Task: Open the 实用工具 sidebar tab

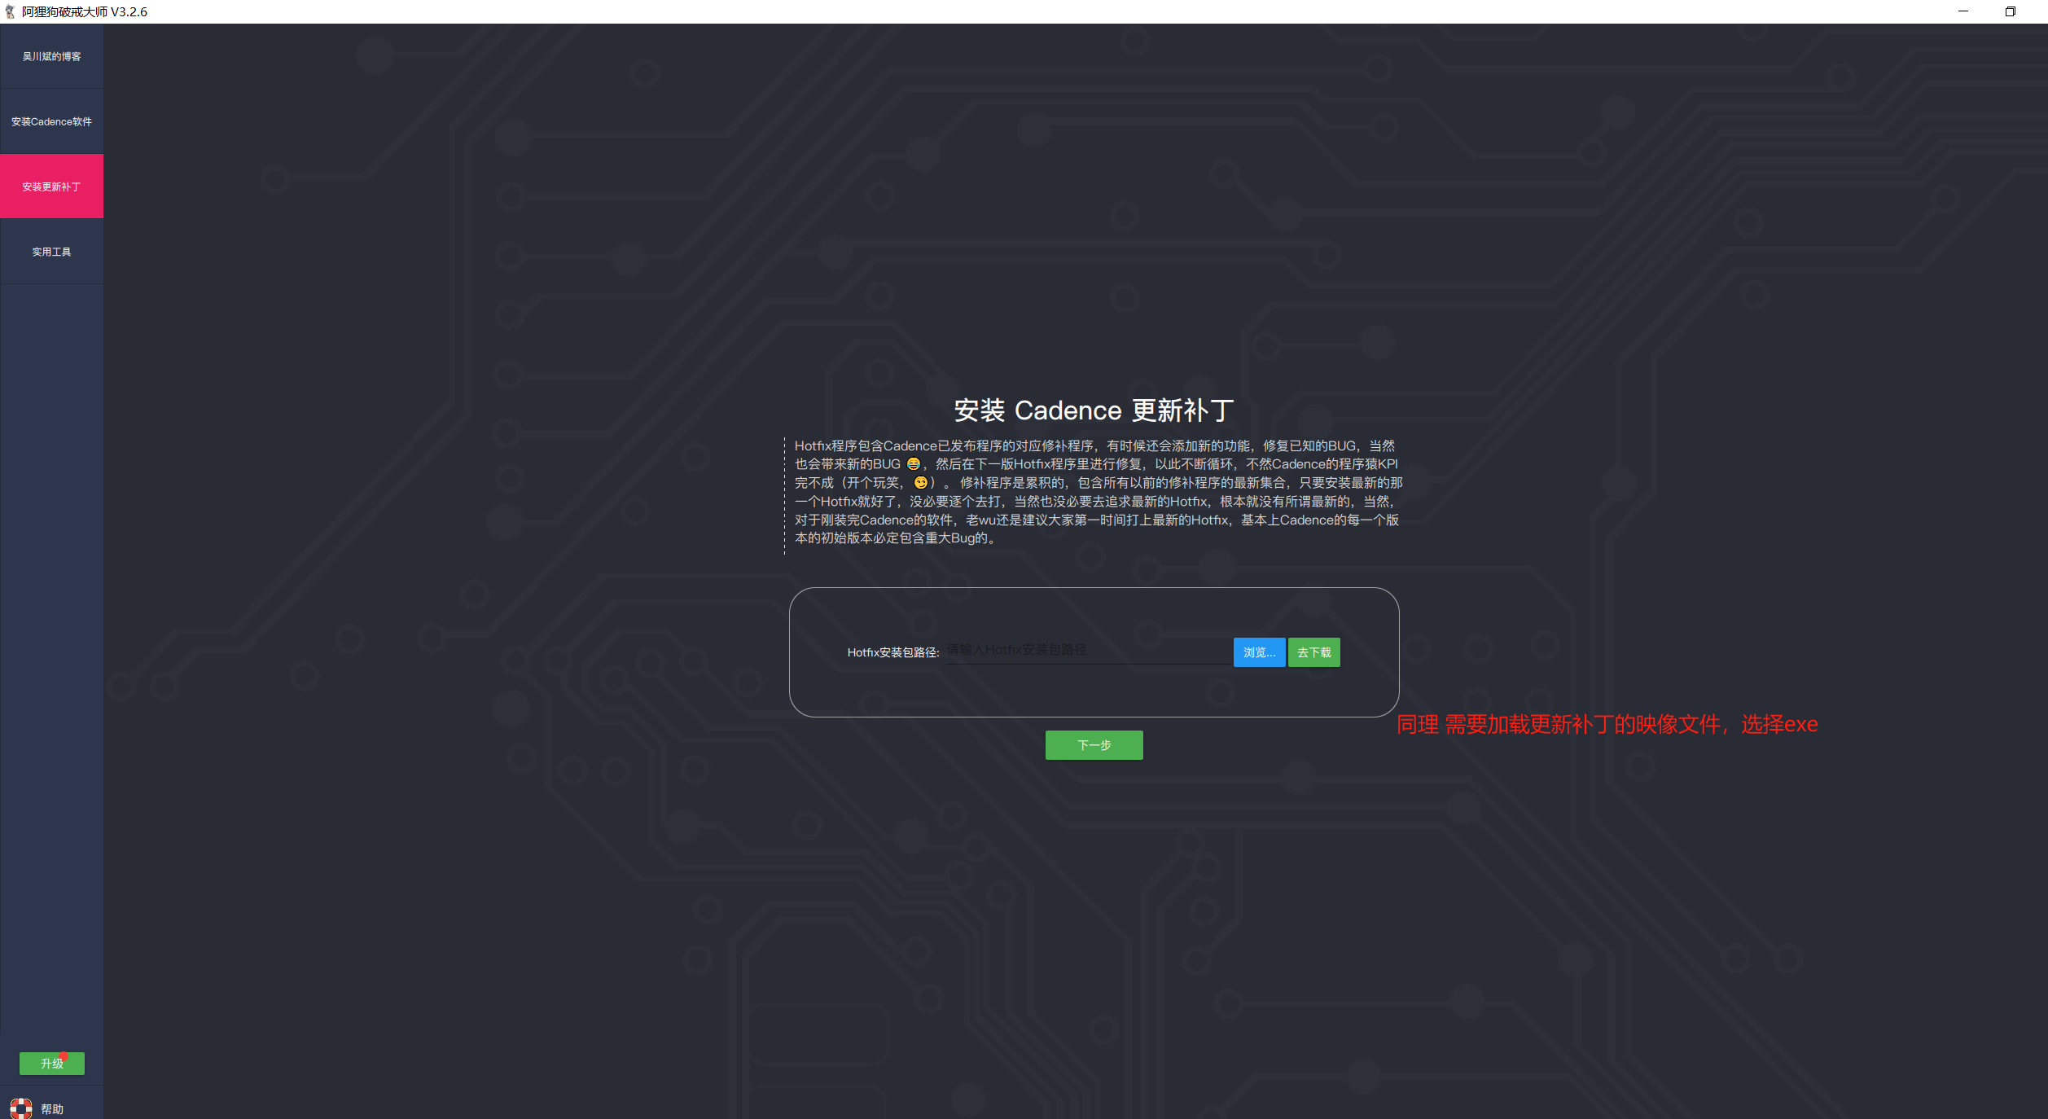Action: coord(51,252)
